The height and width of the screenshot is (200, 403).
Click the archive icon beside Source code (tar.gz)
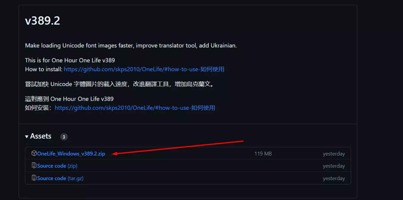[x=34, y=178]
